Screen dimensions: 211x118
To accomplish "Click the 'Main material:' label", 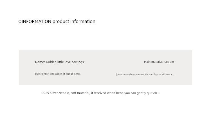I will pyautogui.click(x=154, y=62).
